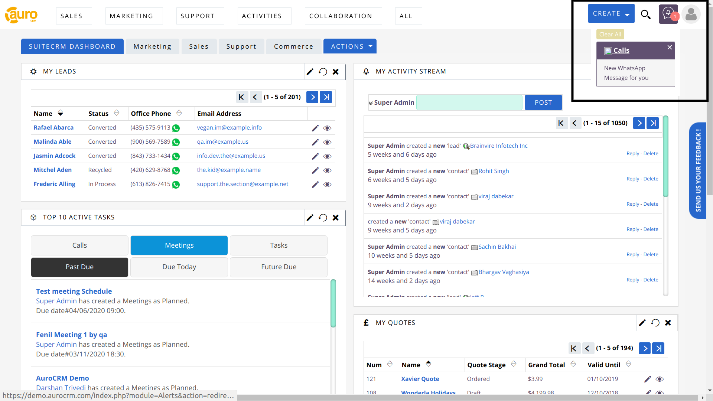Sort quotes by Grand Total column
The image size is (713, 401).
pyautogui.click(x=573, y=364)
